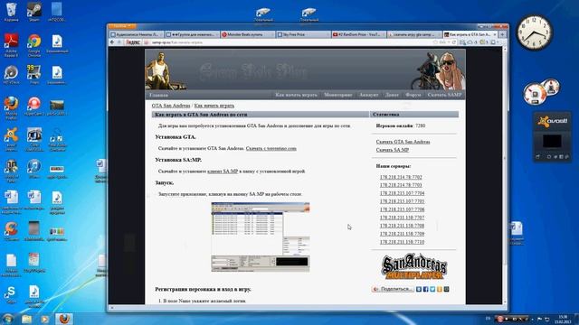This screenshot has width=579, height=325.
Task: Click server address ending in 7705
Action: 402,201
